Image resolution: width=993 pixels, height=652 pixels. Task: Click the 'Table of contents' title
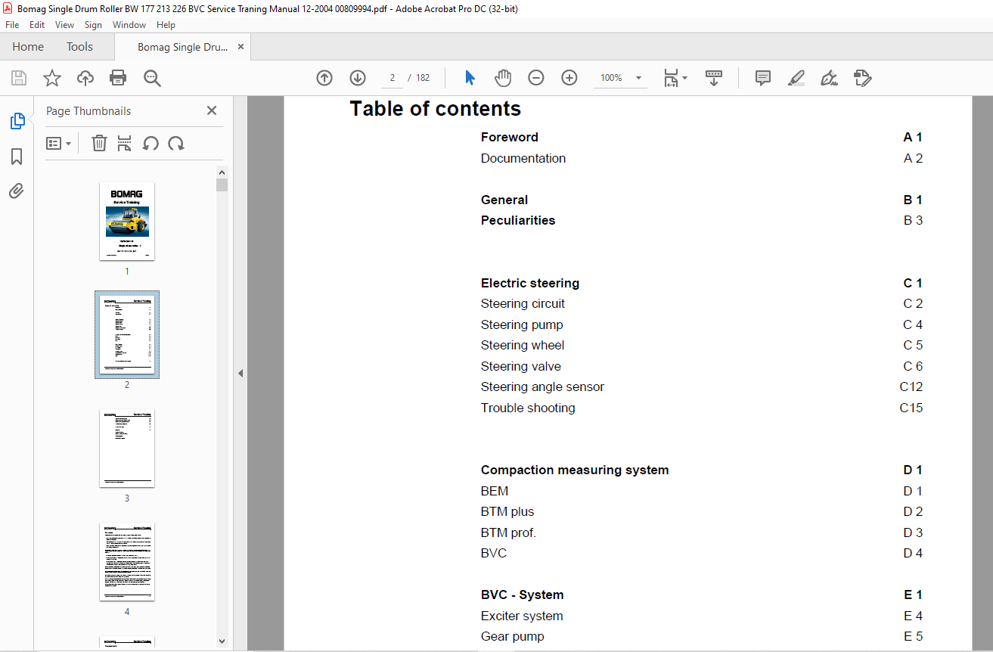(436, 109)
